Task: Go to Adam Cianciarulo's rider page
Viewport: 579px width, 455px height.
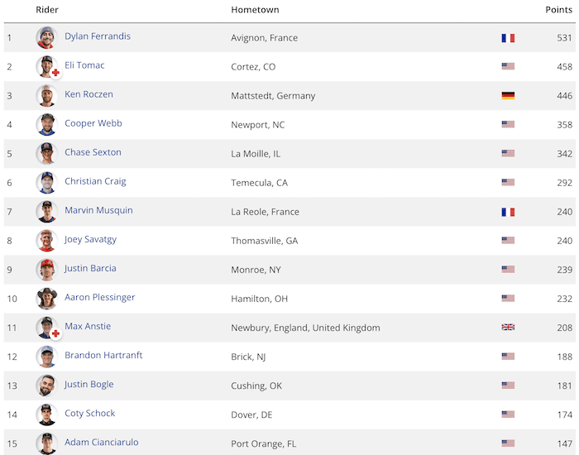Action: pos(102,442)
